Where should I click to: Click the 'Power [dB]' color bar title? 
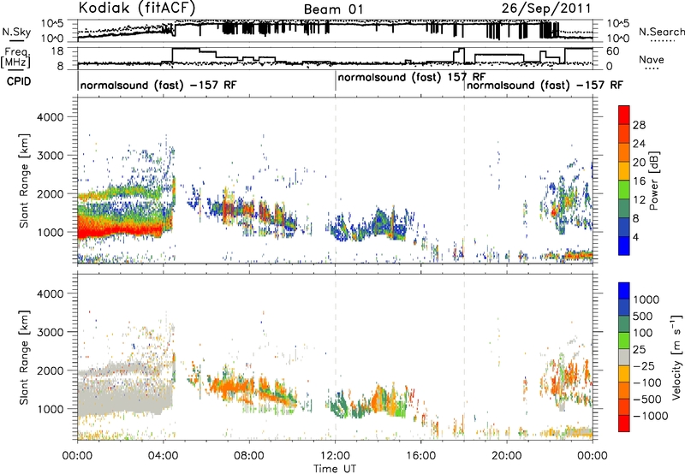point(654,181)
